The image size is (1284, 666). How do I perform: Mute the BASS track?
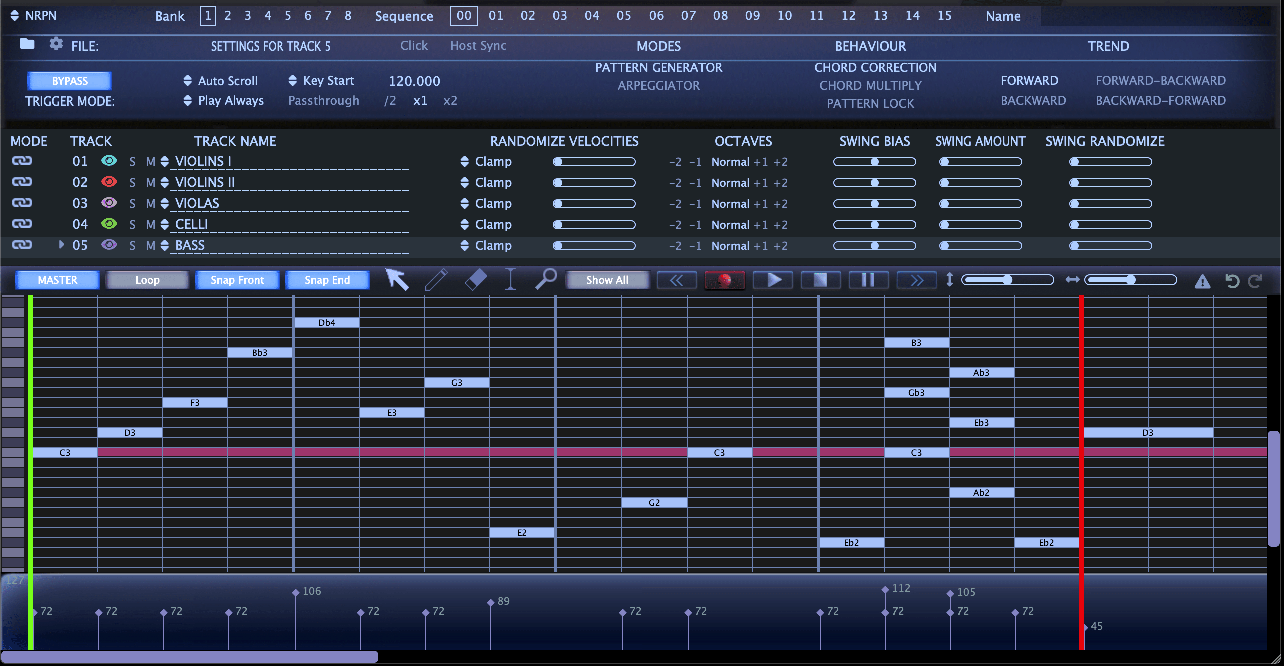click(150, 246)
